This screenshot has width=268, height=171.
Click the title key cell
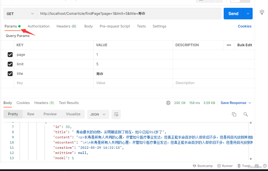[54, 74]
